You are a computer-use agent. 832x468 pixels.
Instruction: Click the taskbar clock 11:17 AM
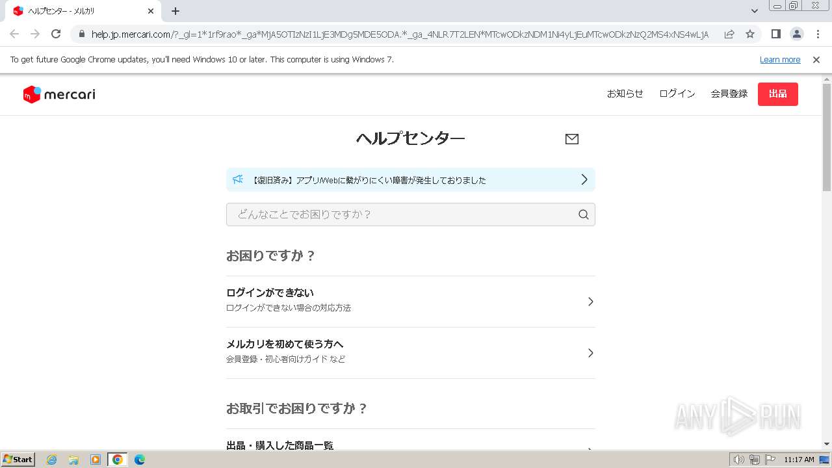click(799, 460)
